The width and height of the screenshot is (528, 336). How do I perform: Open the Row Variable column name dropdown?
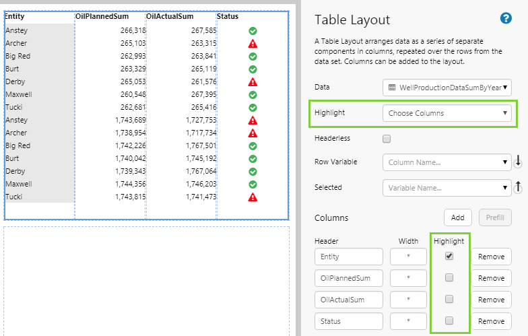click(x=447, y=162)
